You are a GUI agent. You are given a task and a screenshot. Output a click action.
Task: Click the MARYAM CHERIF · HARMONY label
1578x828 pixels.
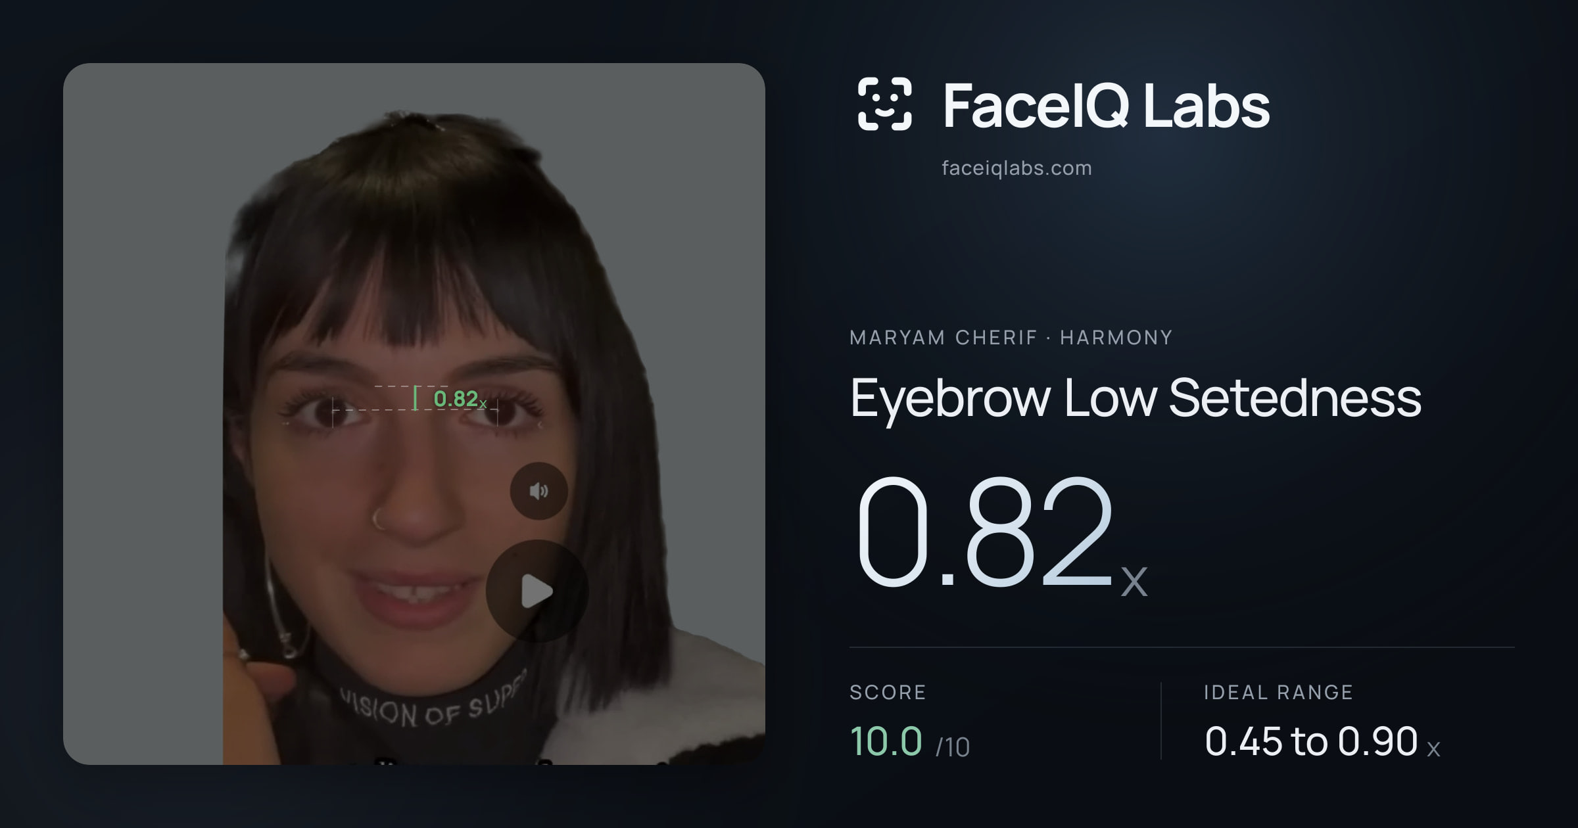(x=1011, y=338)
